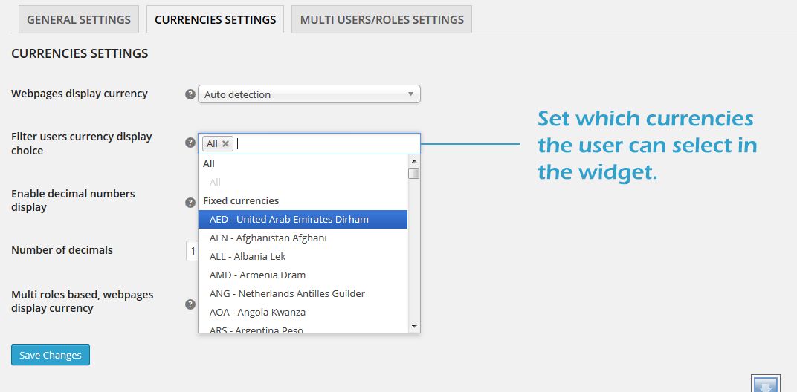Screen dimensions: 797x392
Task: Click the blue down-arrow icon at bottom right
Action: point(765,384)
